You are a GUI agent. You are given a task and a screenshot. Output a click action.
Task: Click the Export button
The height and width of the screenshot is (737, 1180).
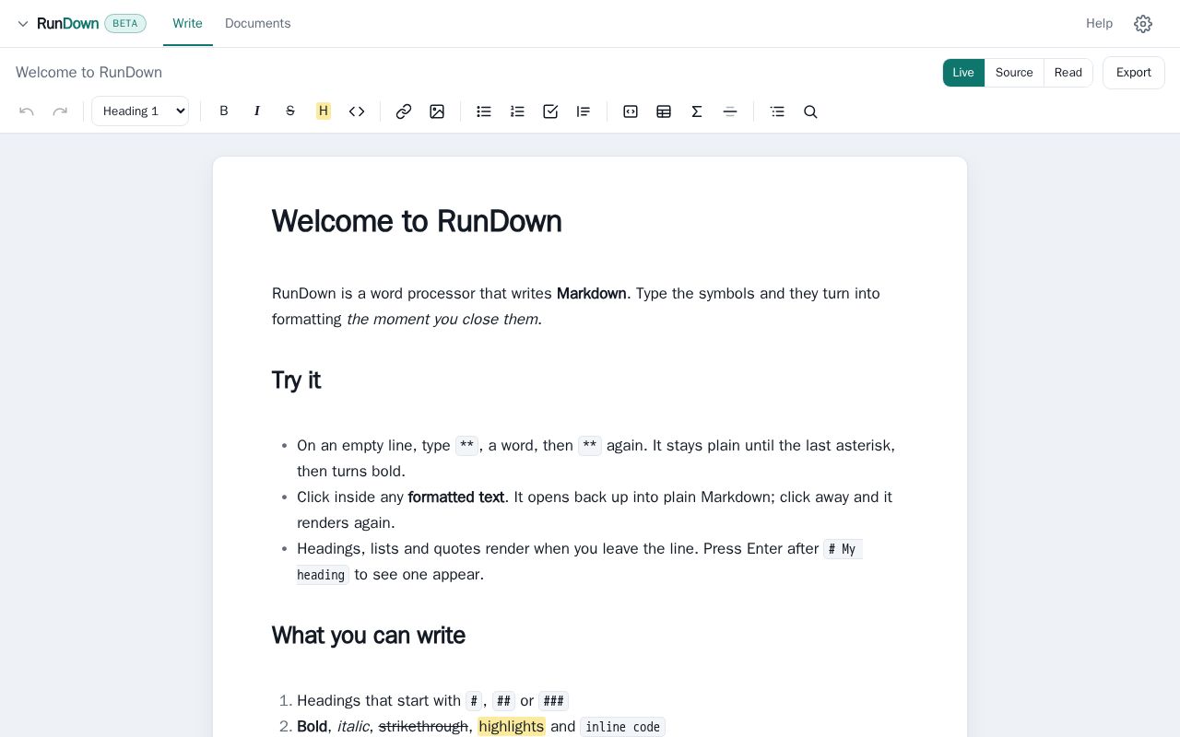[x=1134, y=73]
